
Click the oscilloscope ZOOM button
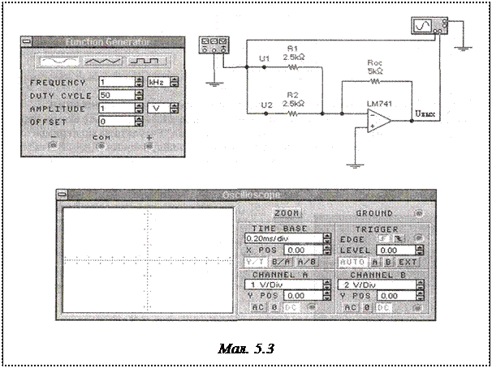[x=287, y=213]
